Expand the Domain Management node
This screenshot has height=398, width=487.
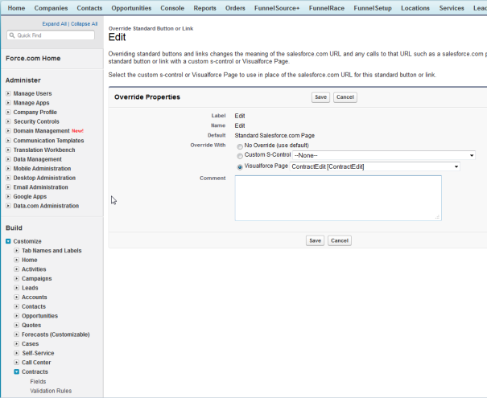[8, 130]
